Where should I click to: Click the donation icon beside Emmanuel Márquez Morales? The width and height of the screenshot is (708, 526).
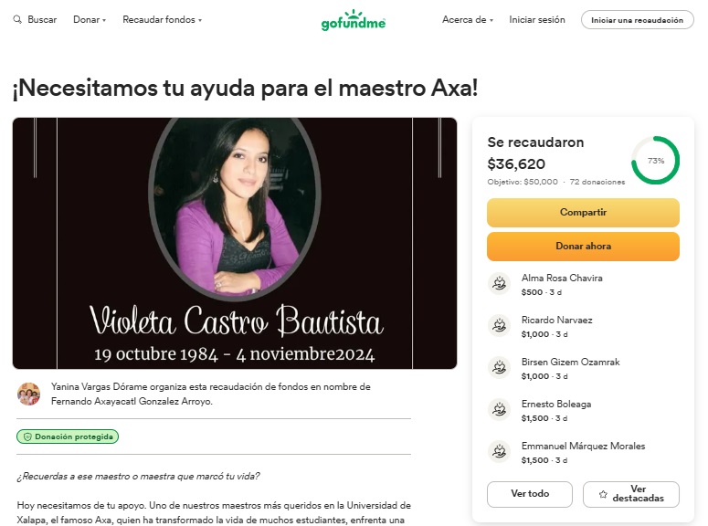pos(500,452)
